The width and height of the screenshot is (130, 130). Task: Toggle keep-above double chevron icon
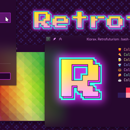60,39
